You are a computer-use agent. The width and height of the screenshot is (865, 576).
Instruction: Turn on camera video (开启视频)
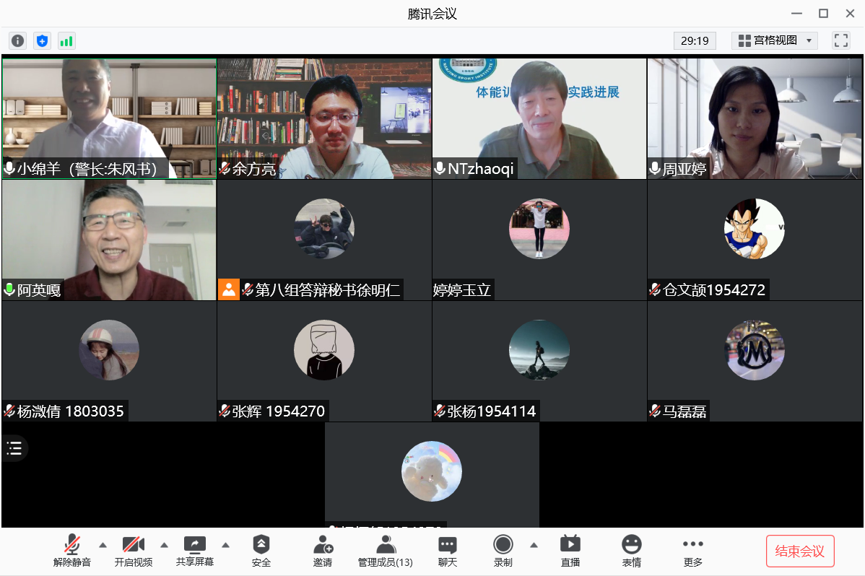click(x=134, y=551)
